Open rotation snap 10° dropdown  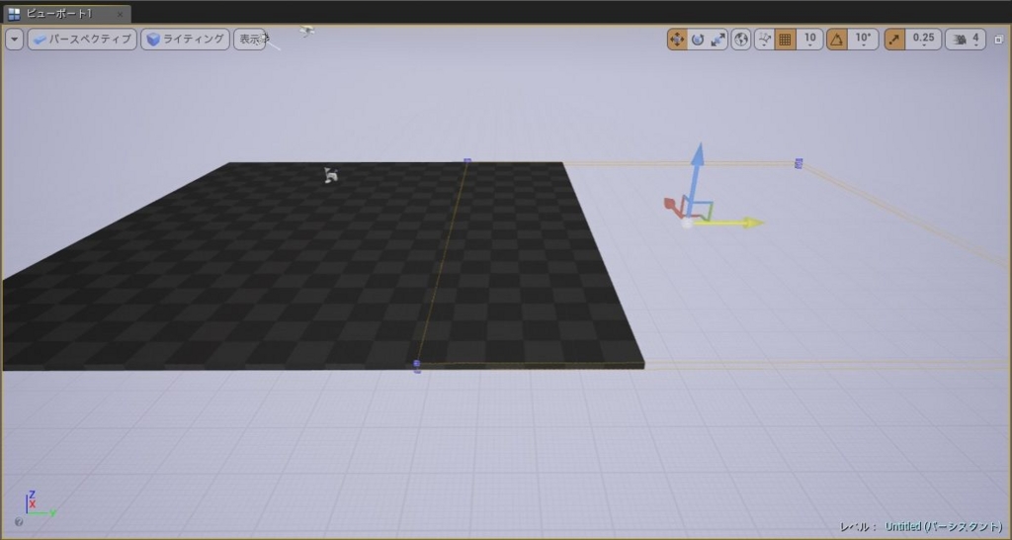click(x=863, y=40)
